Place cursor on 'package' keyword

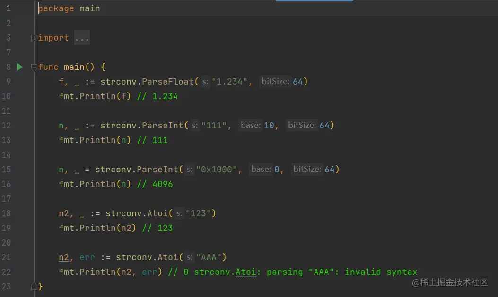click(56, 8)
